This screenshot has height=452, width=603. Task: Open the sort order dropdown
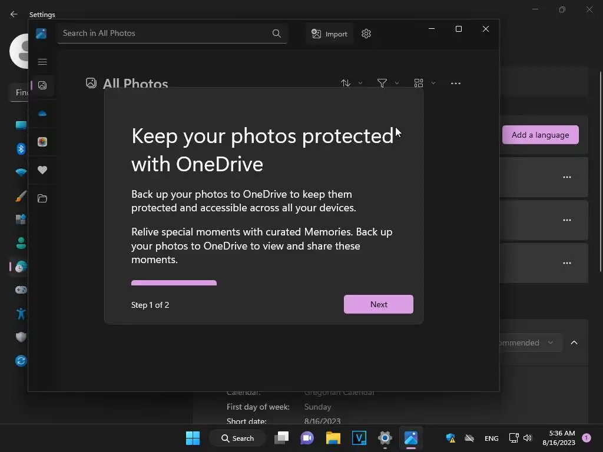(x=352, y=83)
